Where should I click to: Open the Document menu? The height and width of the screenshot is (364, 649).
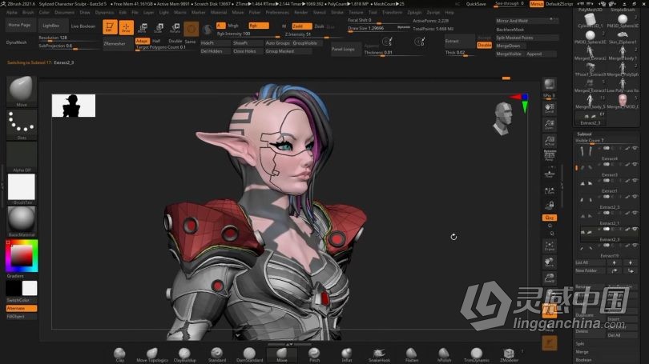click(x=64, y=12)
